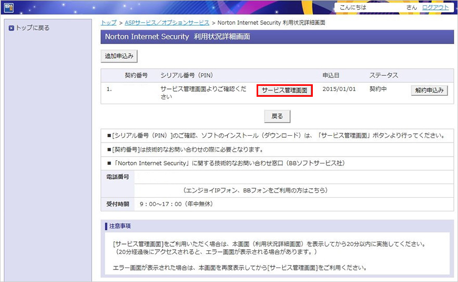Click the 注意事項 section heading
This screenshot has height=282, width=458.
click(120, 226)
